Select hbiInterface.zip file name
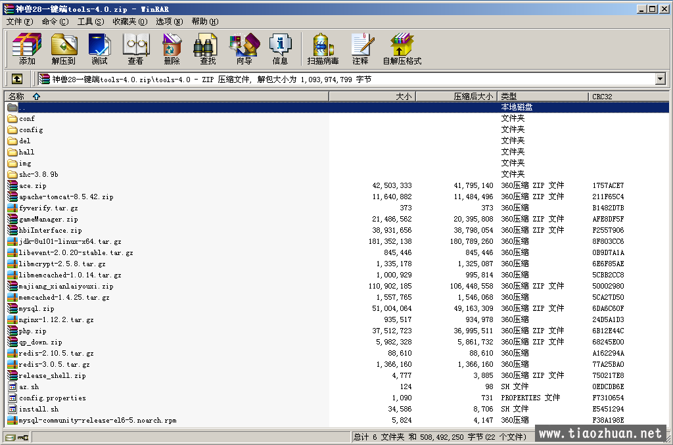Image resolution: width=673 pixels, height=445 pixels. click(50, 230)
